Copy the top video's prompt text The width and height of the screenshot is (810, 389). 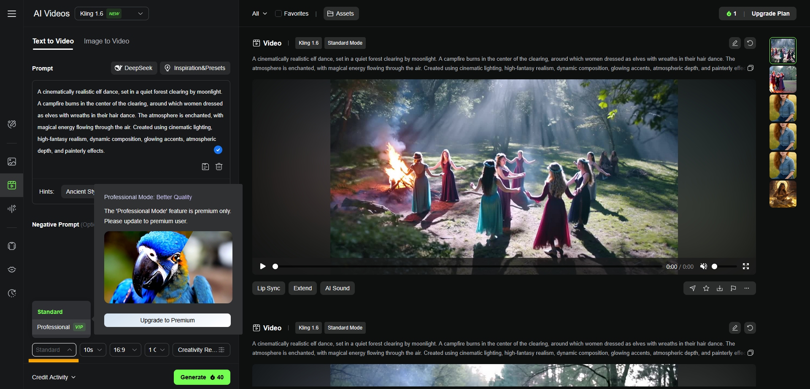(751, 68)
